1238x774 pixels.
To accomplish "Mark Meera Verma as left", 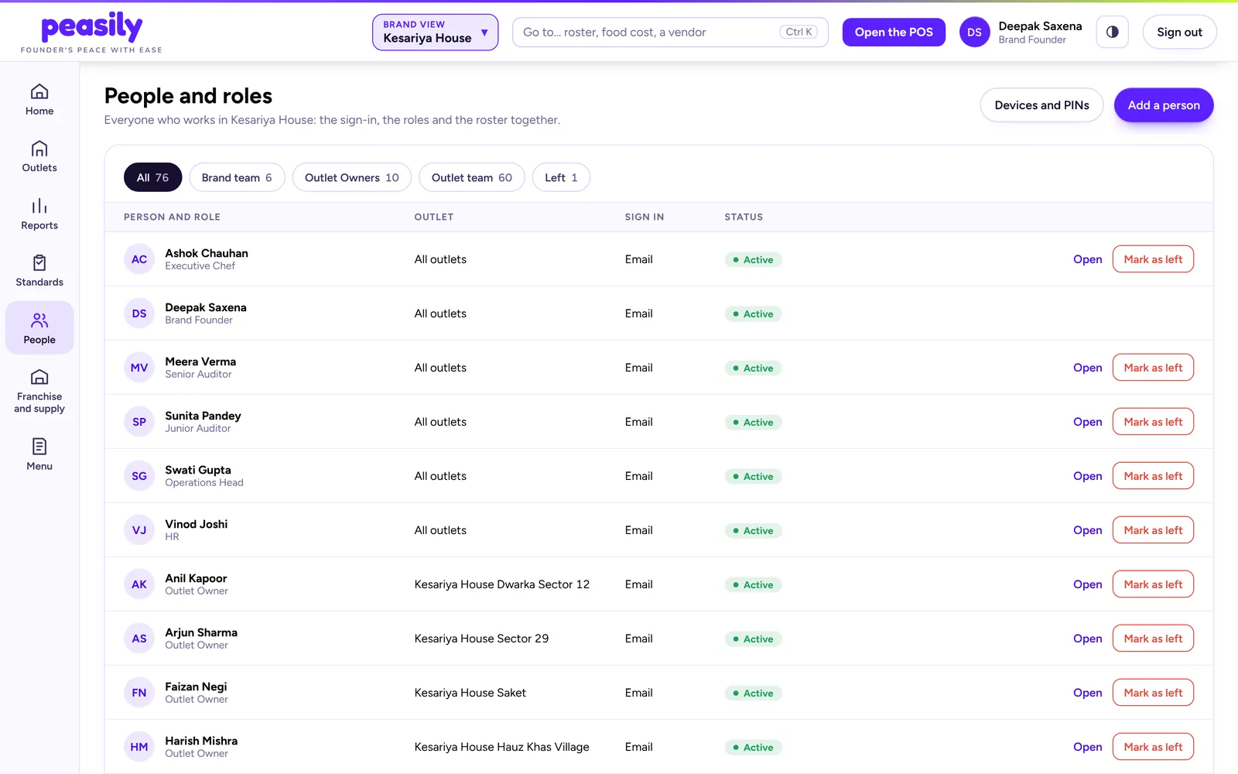I will [1153, 368].
